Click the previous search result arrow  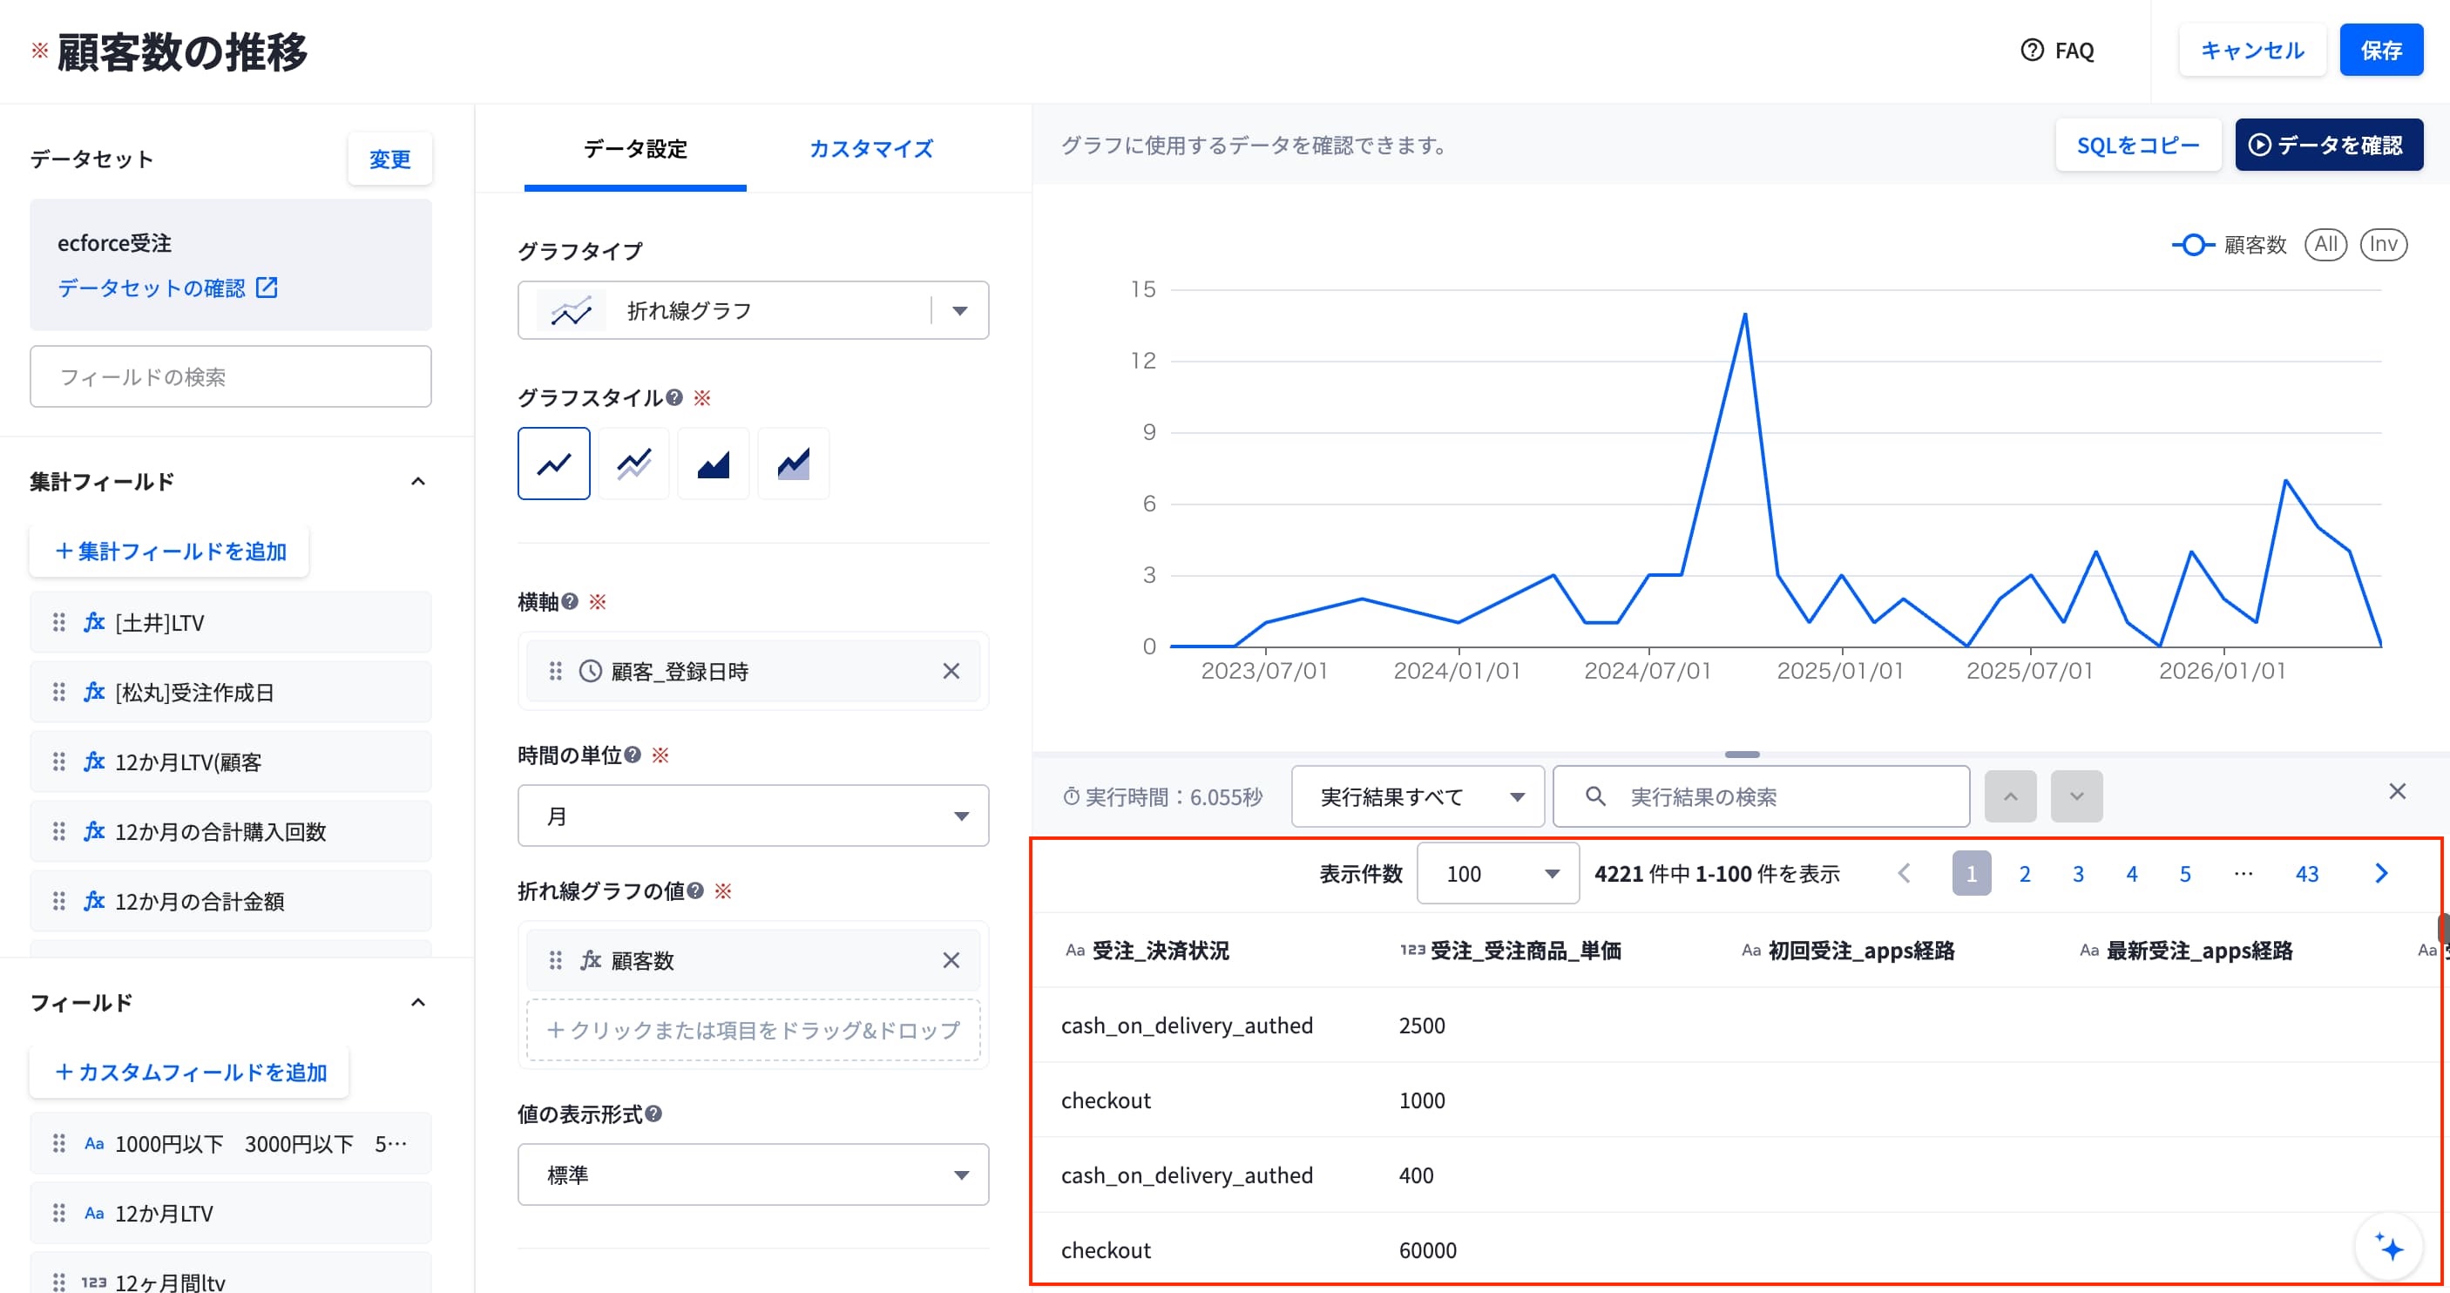point(2010,796)
